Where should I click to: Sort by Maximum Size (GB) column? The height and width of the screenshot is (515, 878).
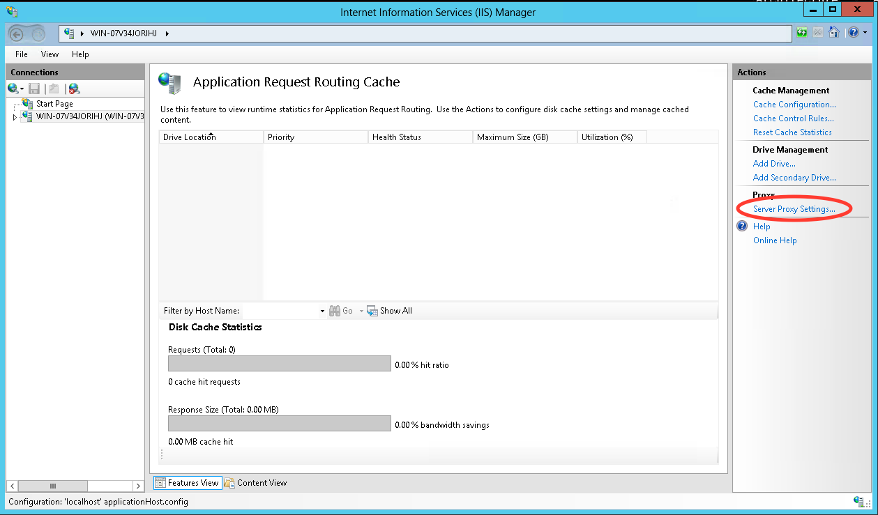[525, 137]
